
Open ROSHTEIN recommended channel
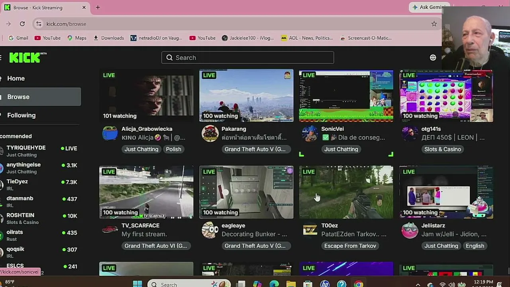(x=39, y=218)
